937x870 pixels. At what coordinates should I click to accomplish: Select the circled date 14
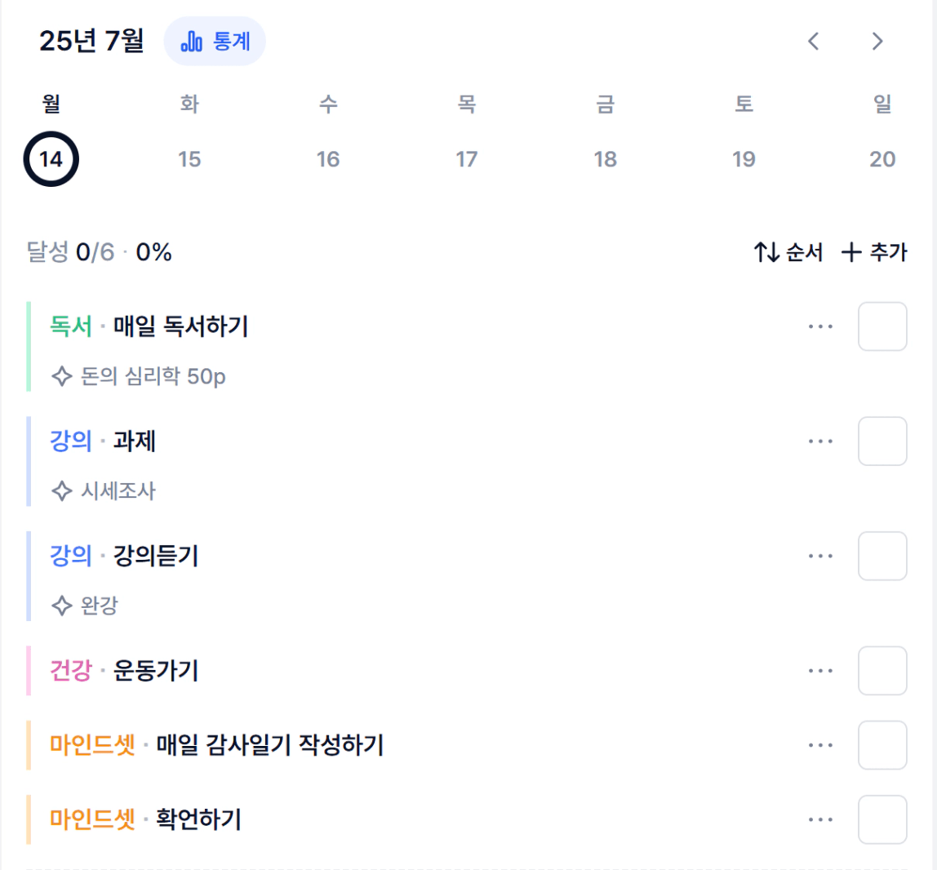click(51, 159)
